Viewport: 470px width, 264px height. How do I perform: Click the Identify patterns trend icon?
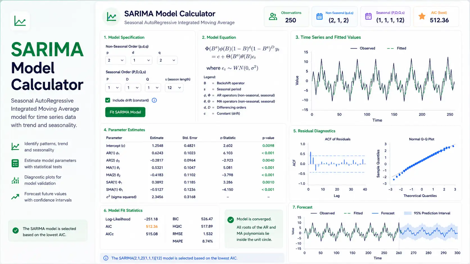tap(15, 146)
